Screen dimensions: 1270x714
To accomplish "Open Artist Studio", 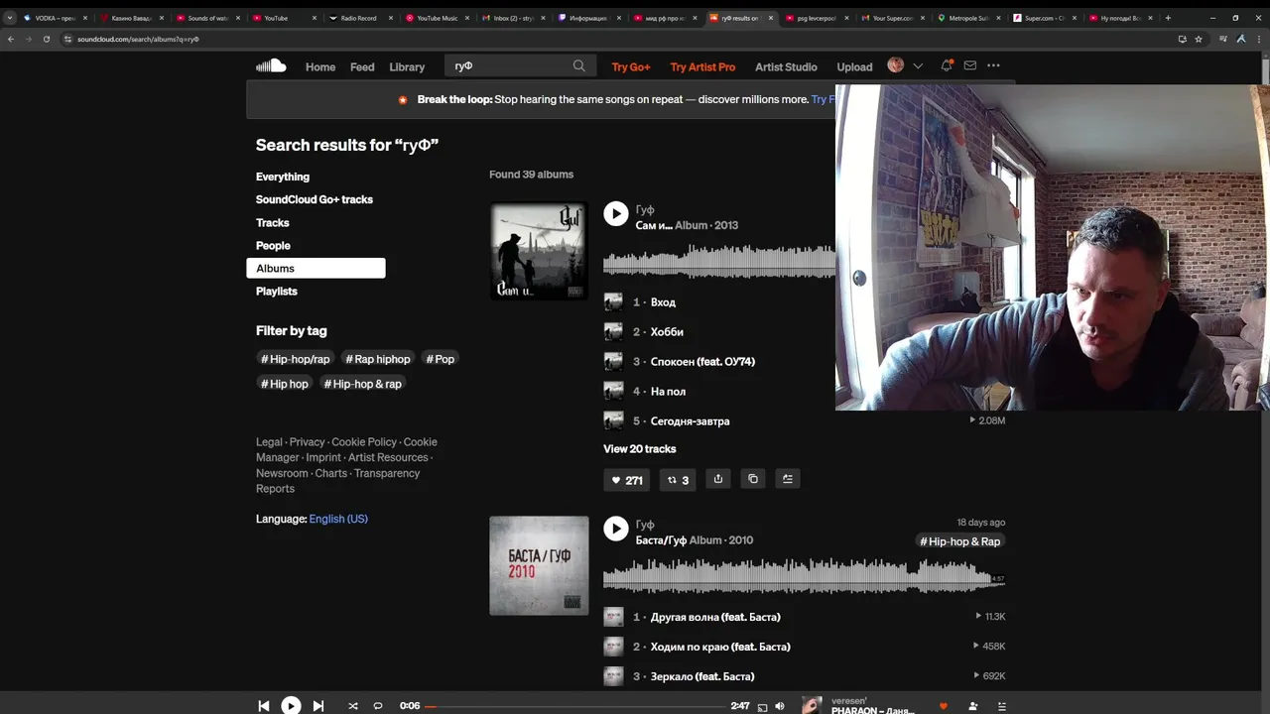I will [x=786, y=66].
